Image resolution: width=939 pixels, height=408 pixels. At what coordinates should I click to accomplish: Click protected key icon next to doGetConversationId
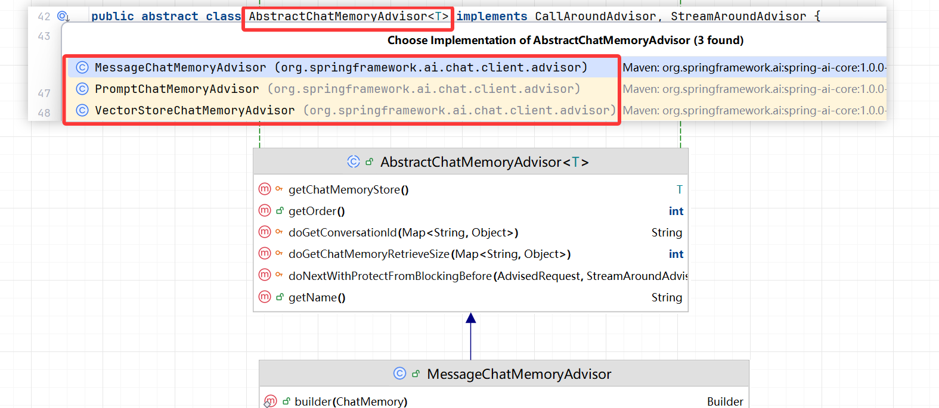[279, 232]
